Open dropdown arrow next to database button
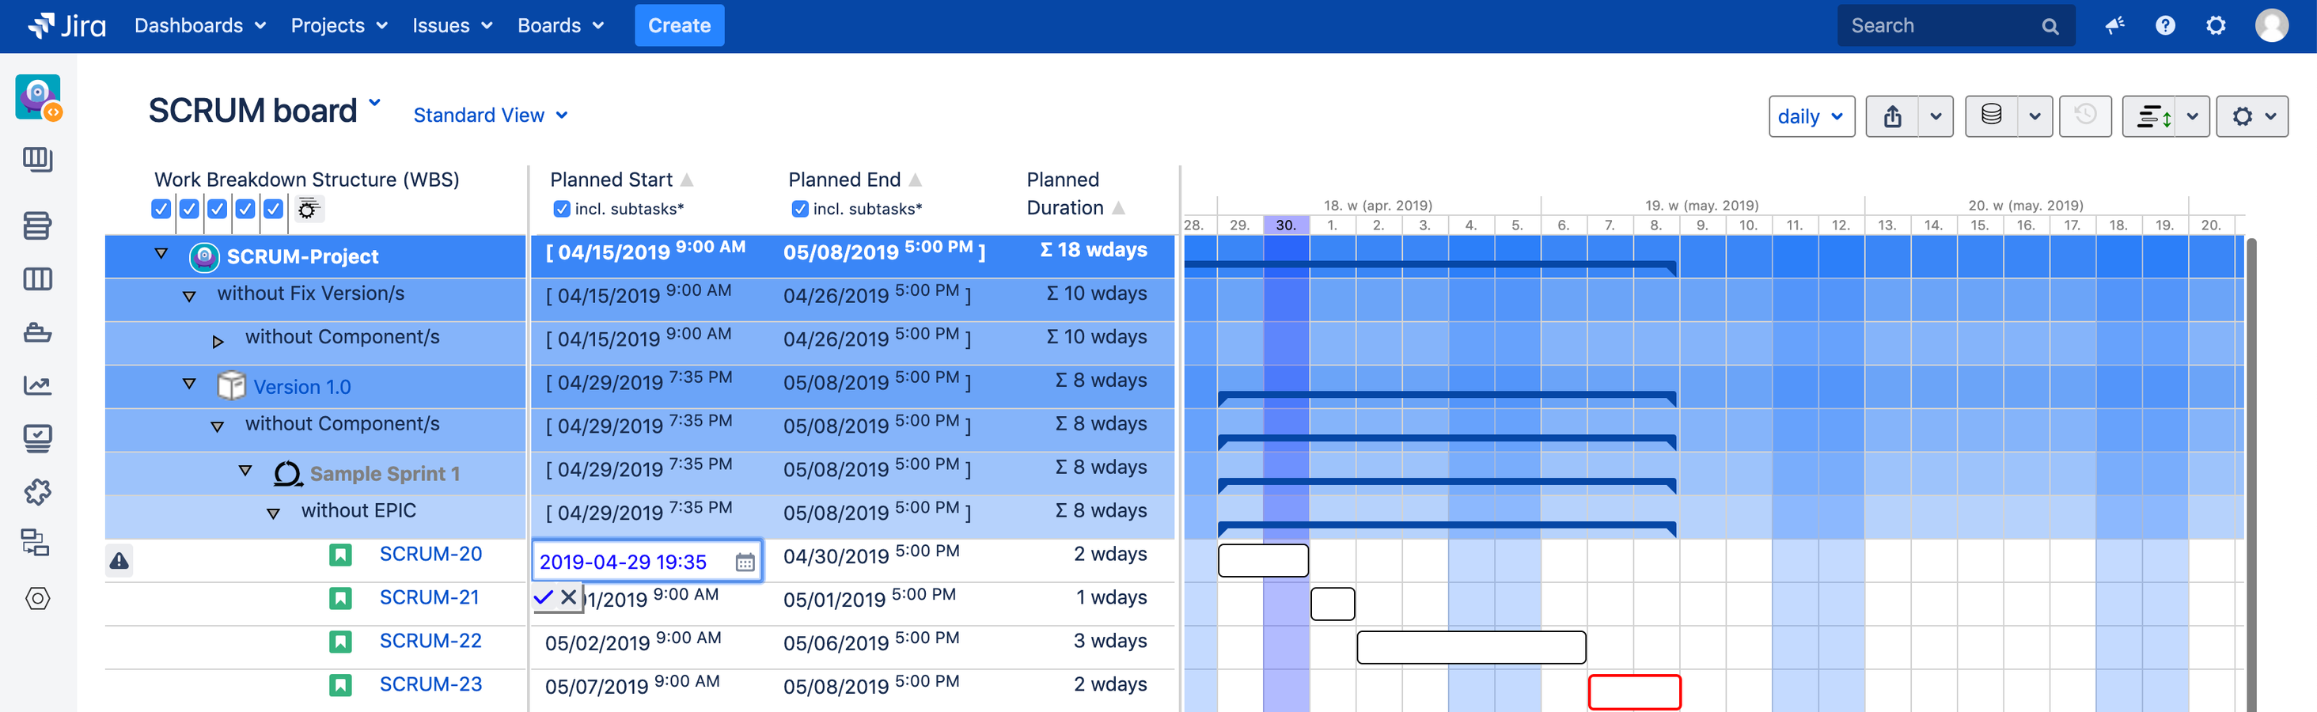The image size is (2317, 712). pyautogui.click(x=2034, y=117)
